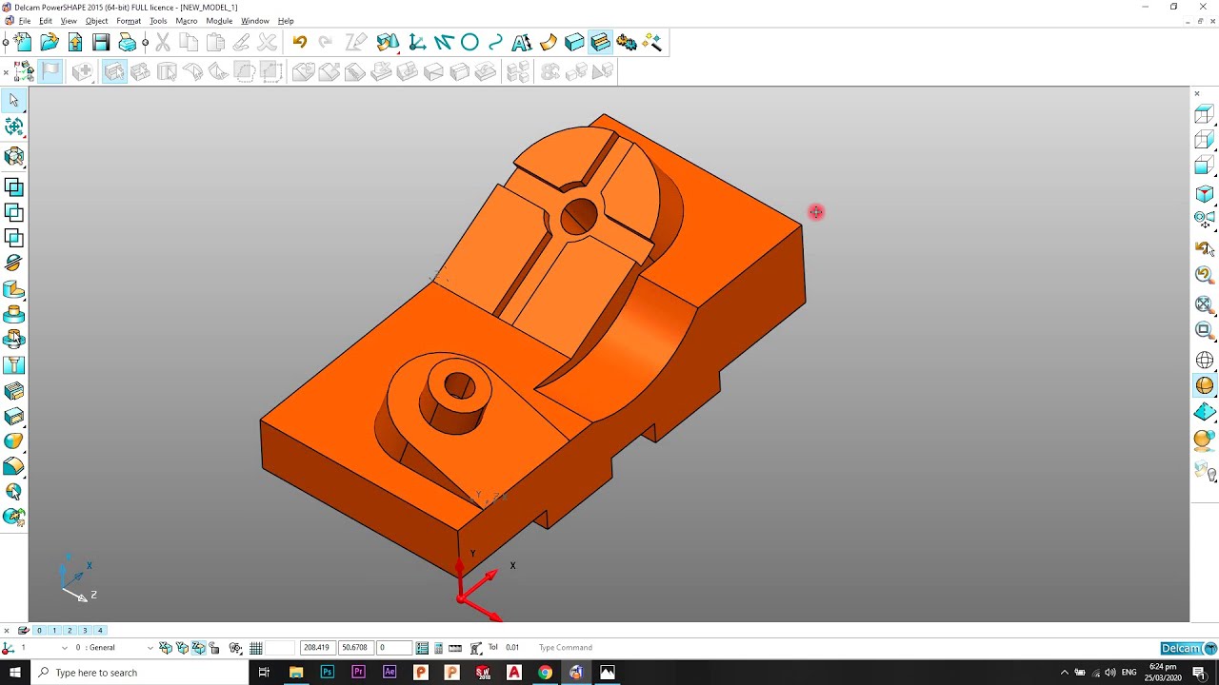Open Photoshop from the taskbar
Image resolution: width=1219 pixels, height=685 pixels.
(x=327, y=673)
